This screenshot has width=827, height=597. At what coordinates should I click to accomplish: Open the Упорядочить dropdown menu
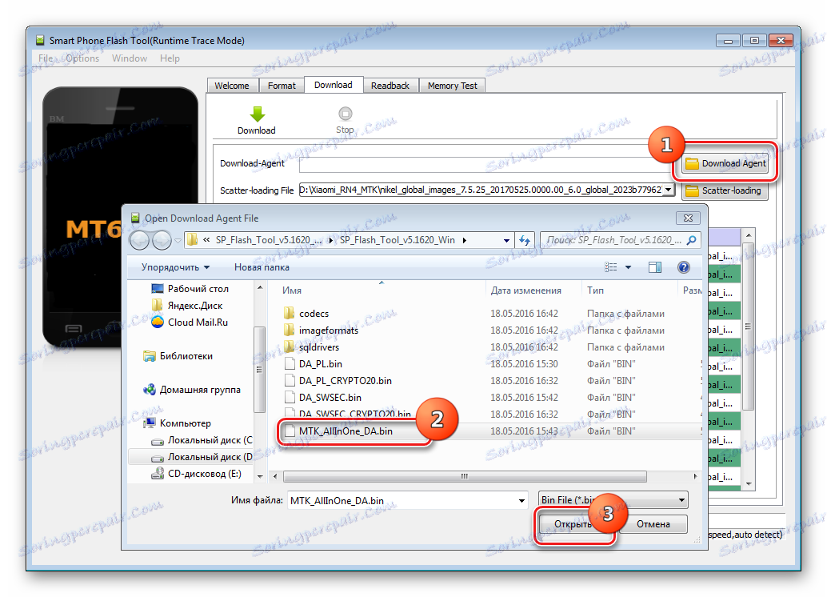(x=175, y=267)
